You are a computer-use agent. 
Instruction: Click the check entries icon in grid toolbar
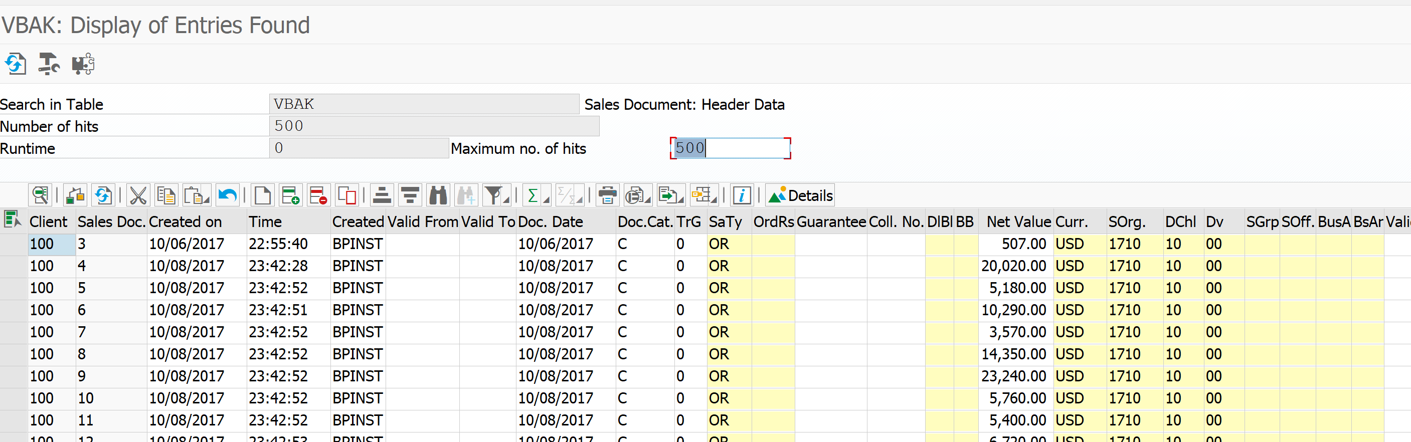click(75, 195)
